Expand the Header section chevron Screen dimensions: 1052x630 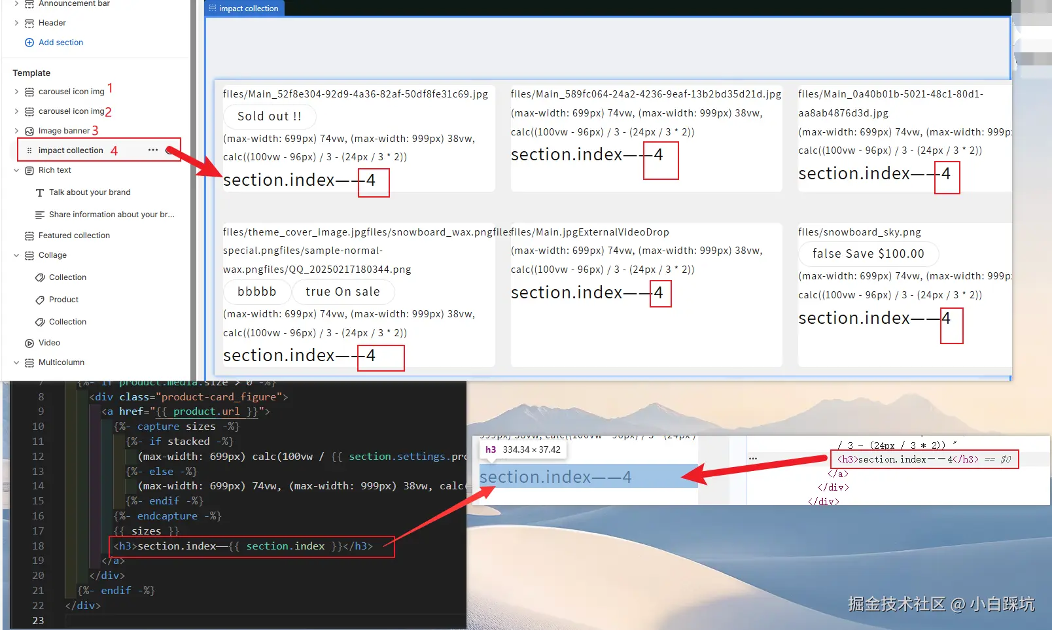coord(16,23)
